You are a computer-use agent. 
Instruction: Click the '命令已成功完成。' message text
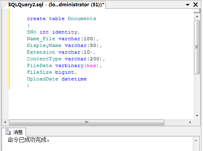(29, 140)
